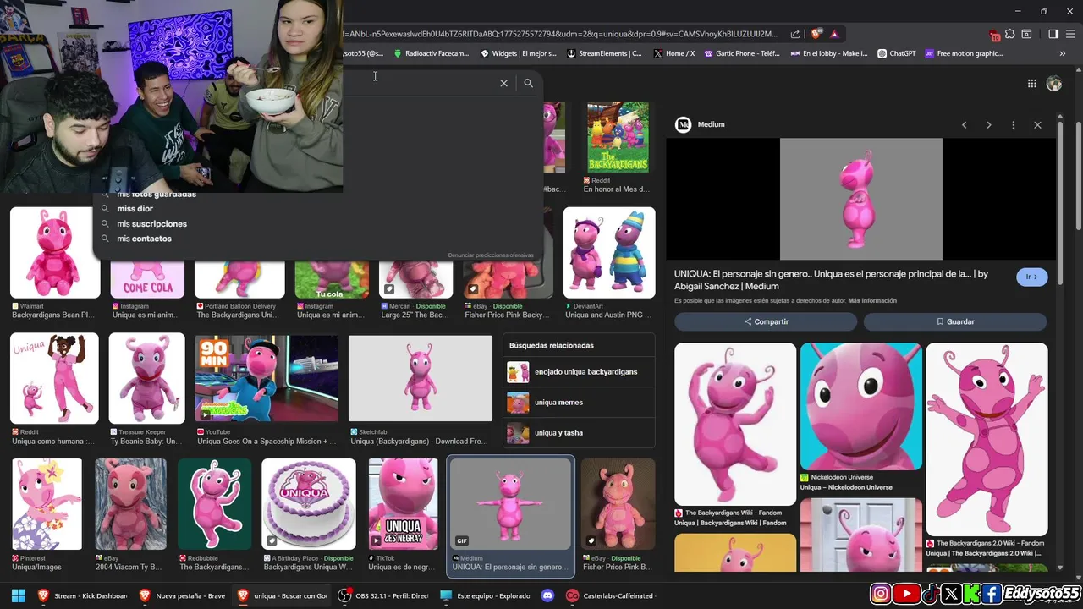Open the Google account avatar

tap(1054, 83)
